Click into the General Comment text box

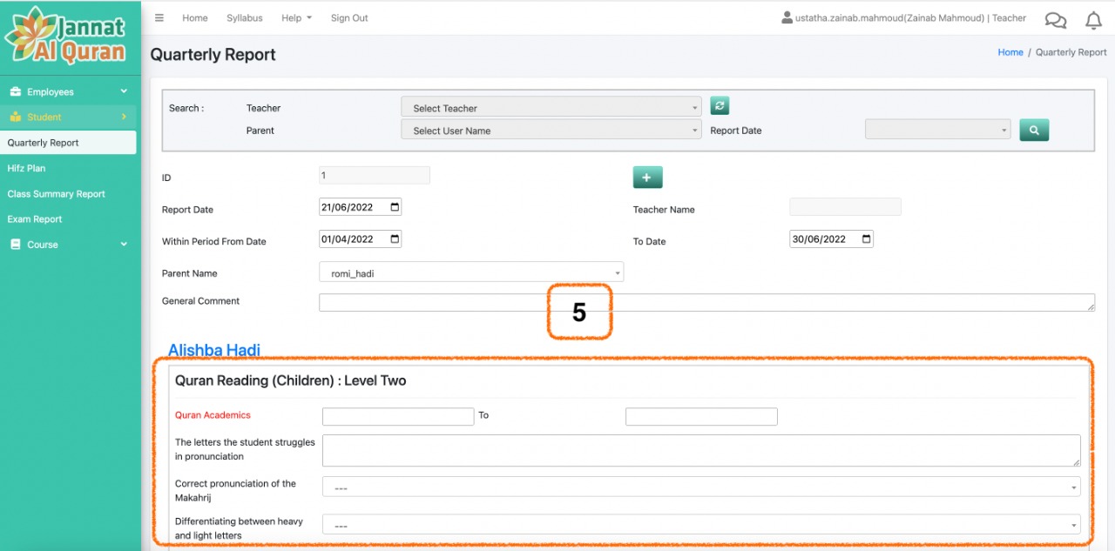pyautogui.click(x=706, y=302)
